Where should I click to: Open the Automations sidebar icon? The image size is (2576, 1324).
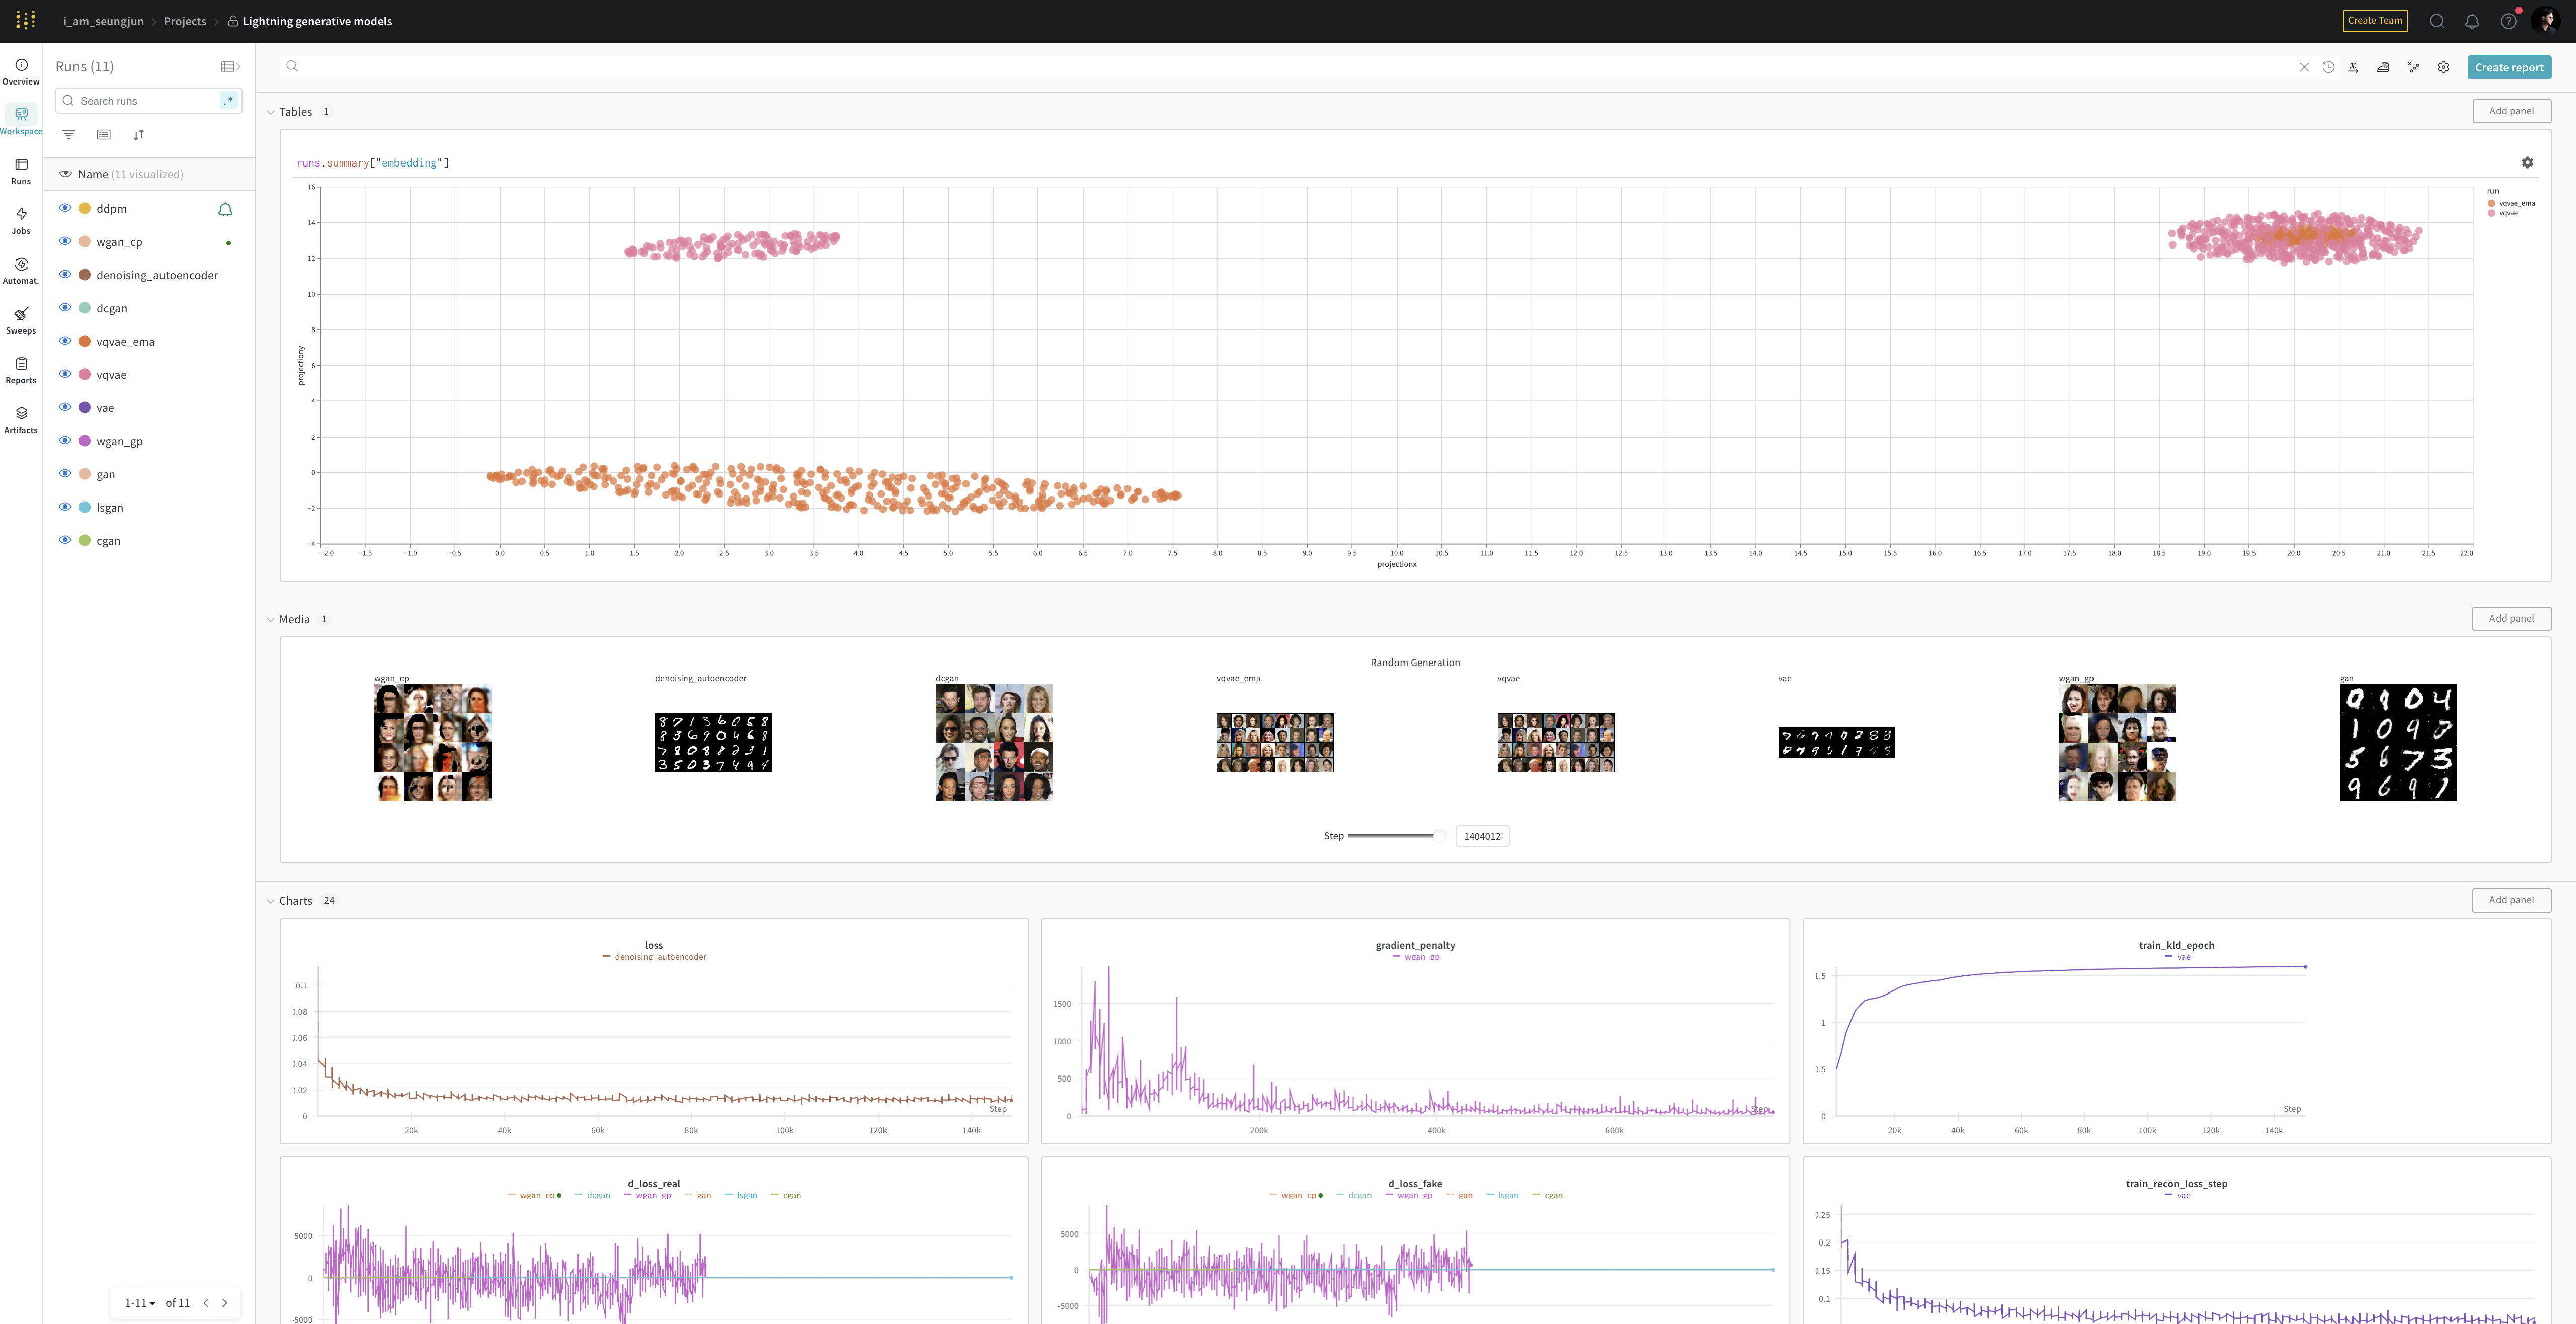tap(21, 270)
